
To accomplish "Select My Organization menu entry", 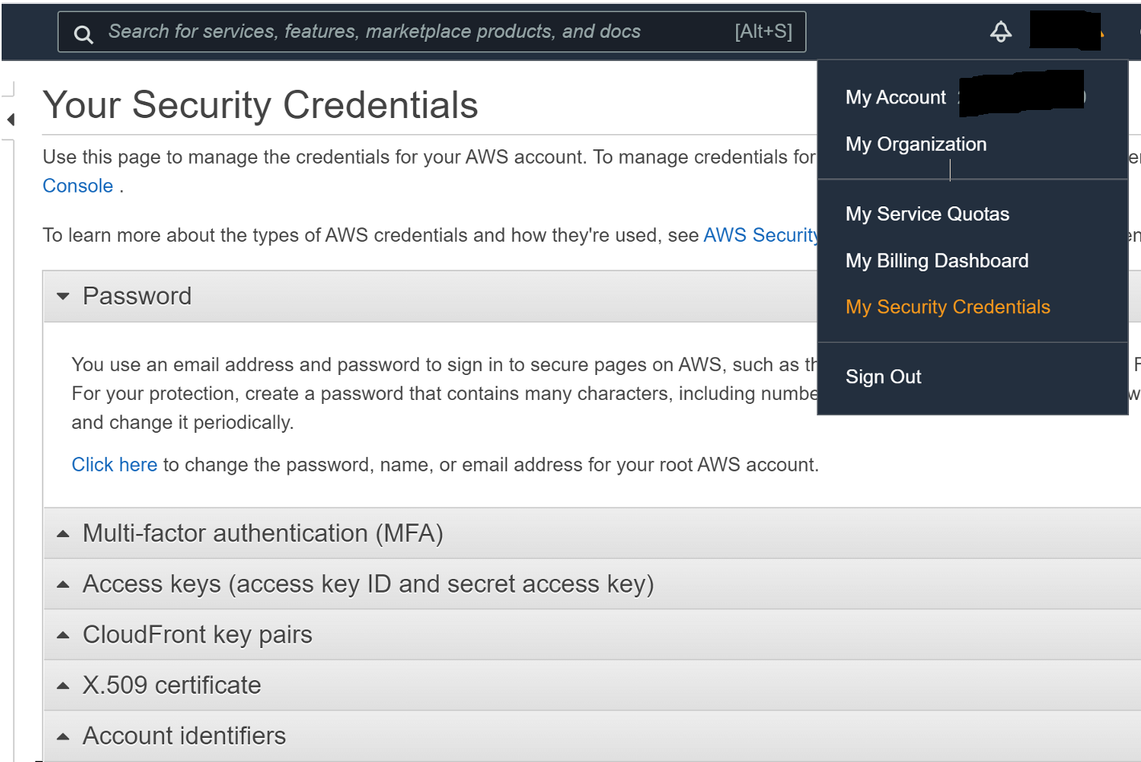I will point(916,144).
